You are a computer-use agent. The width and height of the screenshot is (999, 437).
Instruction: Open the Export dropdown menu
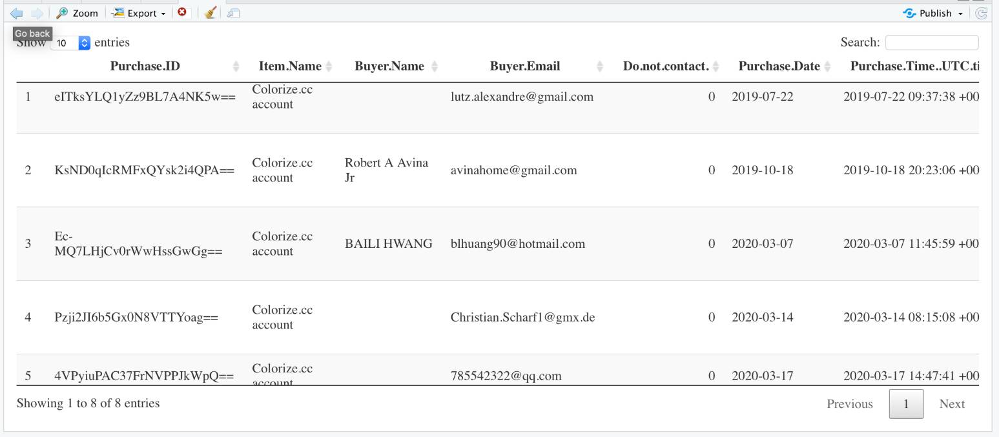(x=138, y=13)
